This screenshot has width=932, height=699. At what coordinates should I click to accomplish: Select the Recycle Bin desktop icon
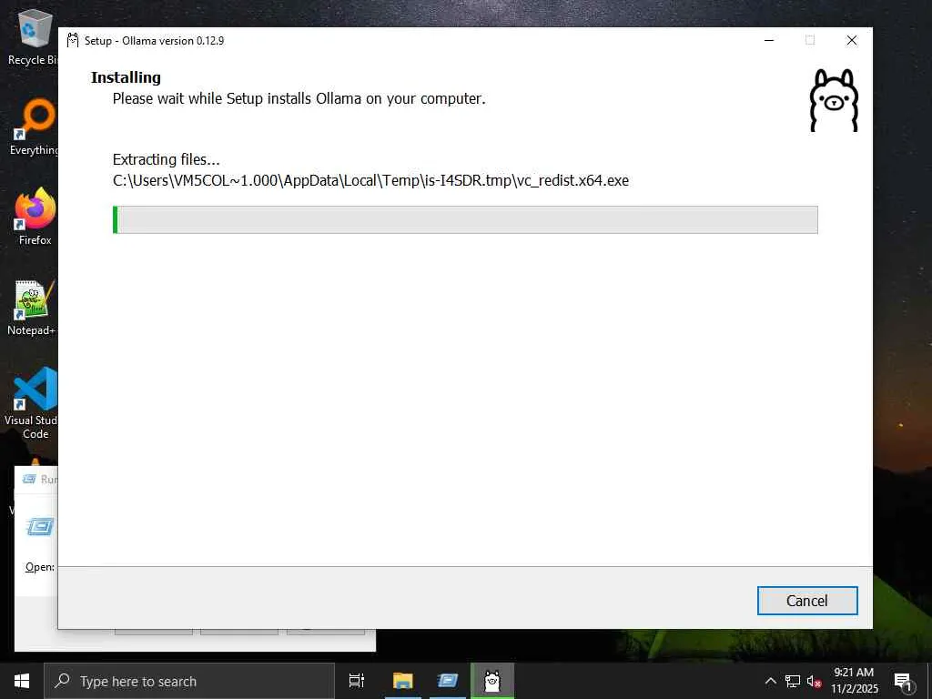point(33,38)
